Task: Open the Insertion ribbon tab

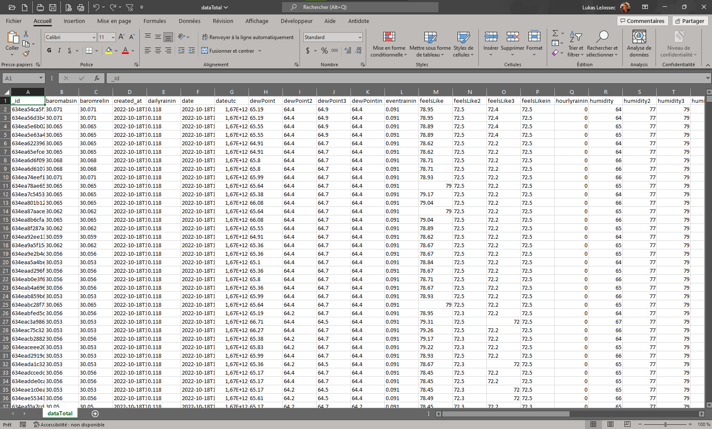Action: click(x=74, y=21)
